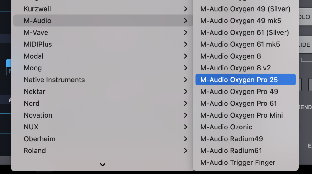Pick M-Audio Oxygen Pro Mini
The width and height of the screenshot is (312, 174).
click(x=241, y=115)
